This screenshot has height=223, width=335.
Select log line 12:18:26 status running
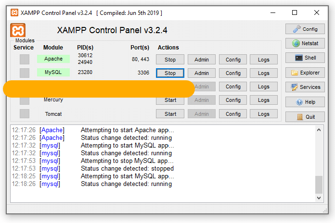pos(92,184)
